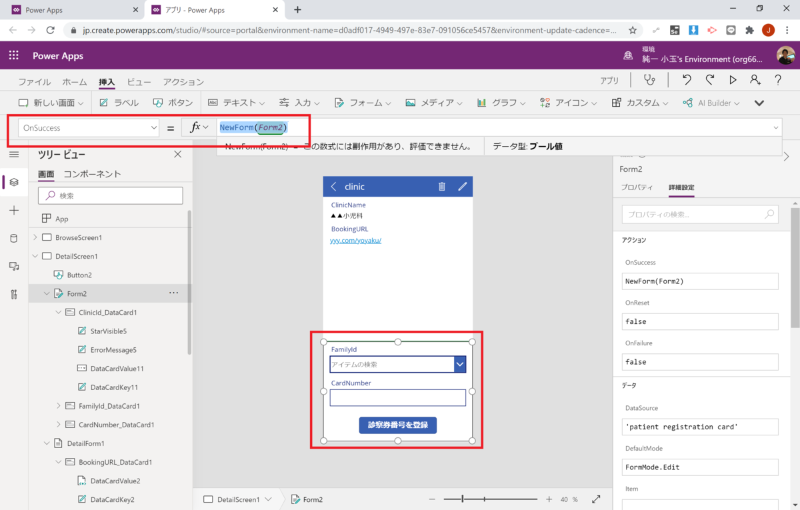Screen dimensions: 800x510
Task: Expand the formula bar chevron
Action: click(x=776, y=127)
